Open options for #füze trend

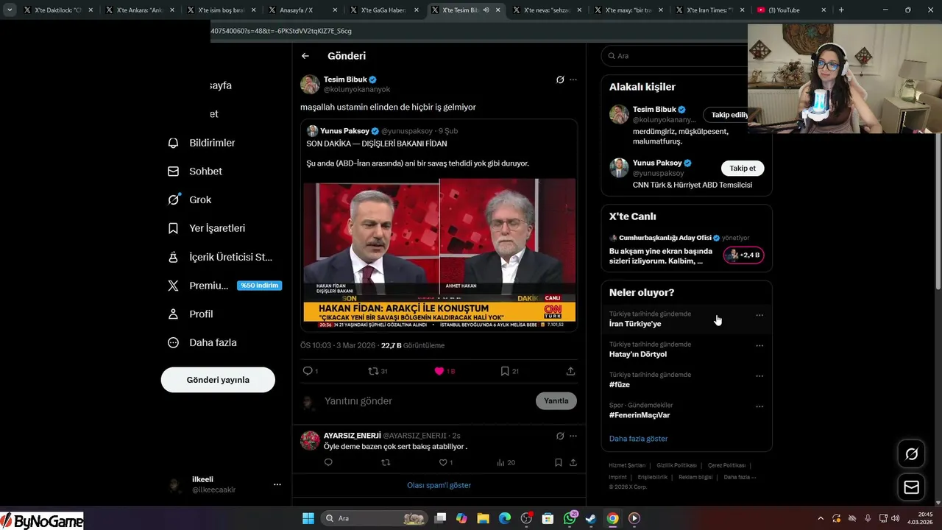(759, 375)
